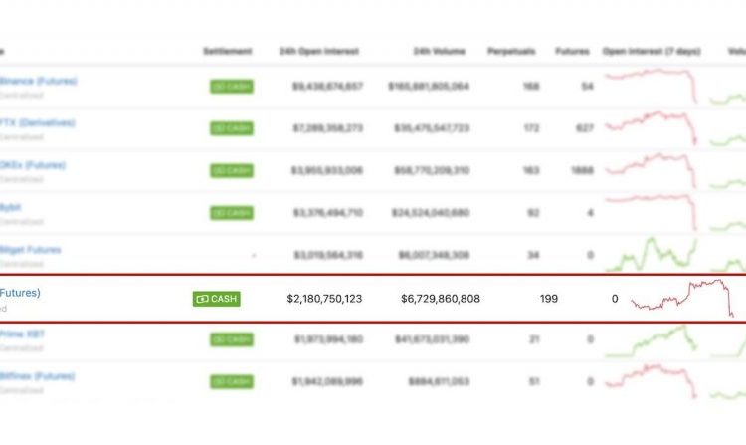Open the FTX row's 7-day open interest sparkline
This screenshot has height=445, width=746.
click(x=651, y=128)
